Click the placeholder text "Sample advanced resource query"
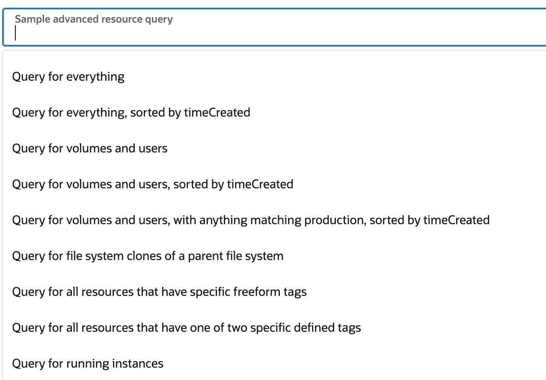The image size is (546, 380). 93,19
